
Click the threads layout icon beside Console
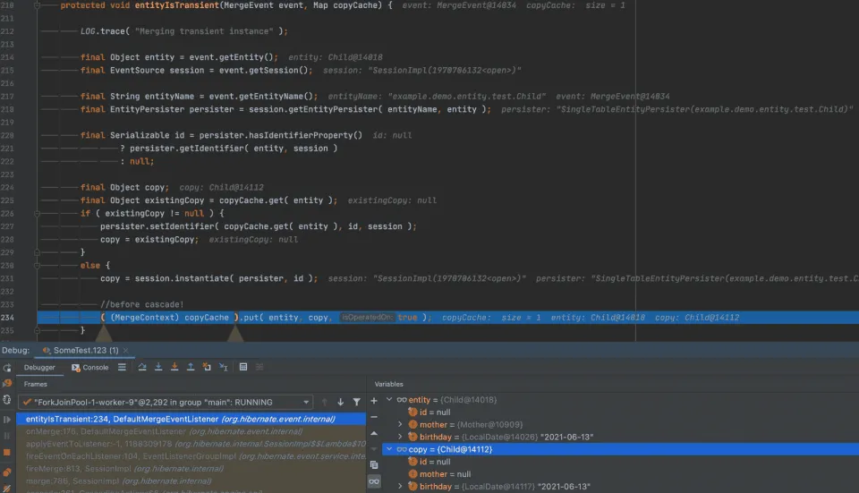(122, 367)
